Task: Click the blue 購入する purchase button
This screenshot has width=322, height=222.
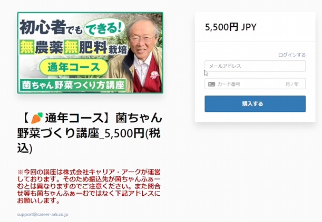Action: (255, 104)
